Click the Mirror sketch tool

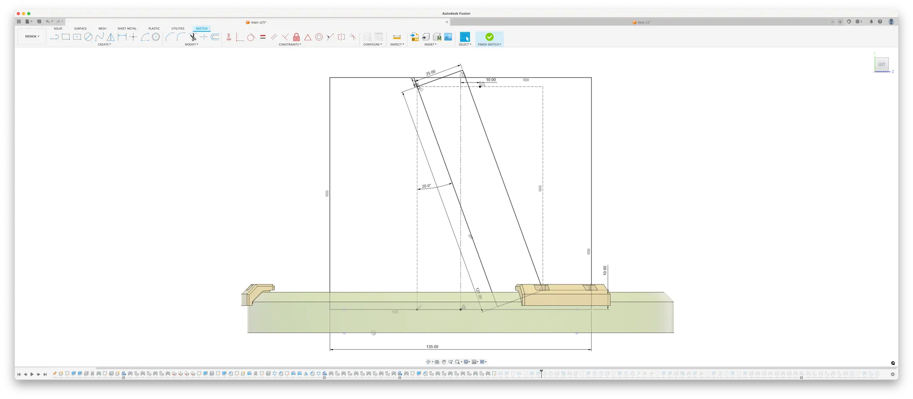pyautogui.click(x=111, y=37)
